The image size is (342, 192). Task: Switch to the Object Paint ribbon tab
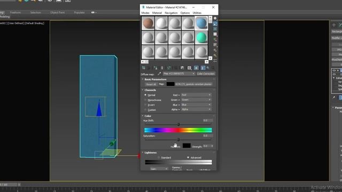click(x=57, y=13)
